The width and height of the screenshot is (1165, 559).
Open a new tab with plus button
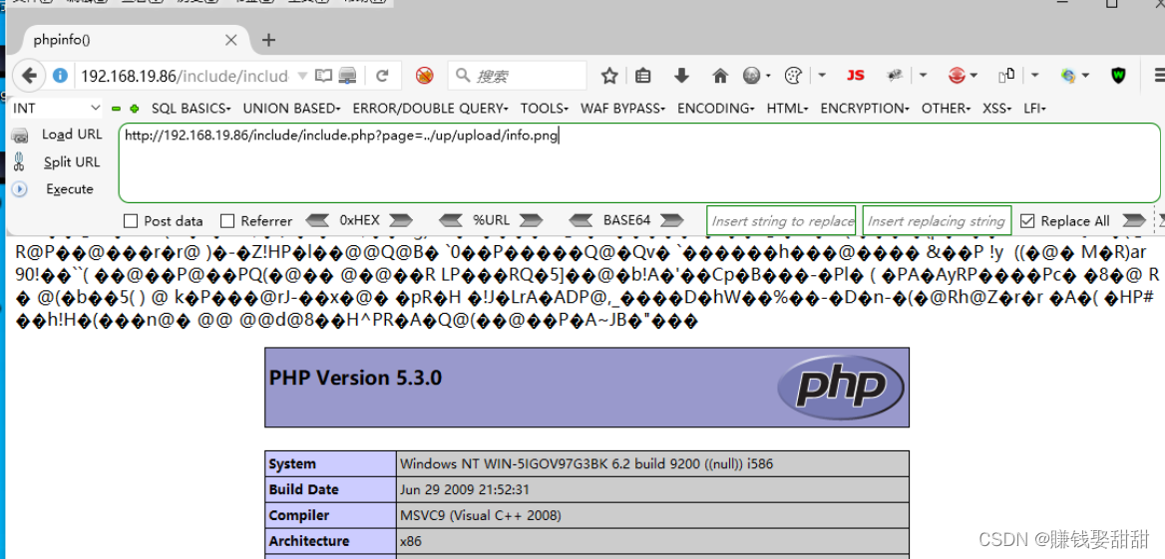pos(269,40)
